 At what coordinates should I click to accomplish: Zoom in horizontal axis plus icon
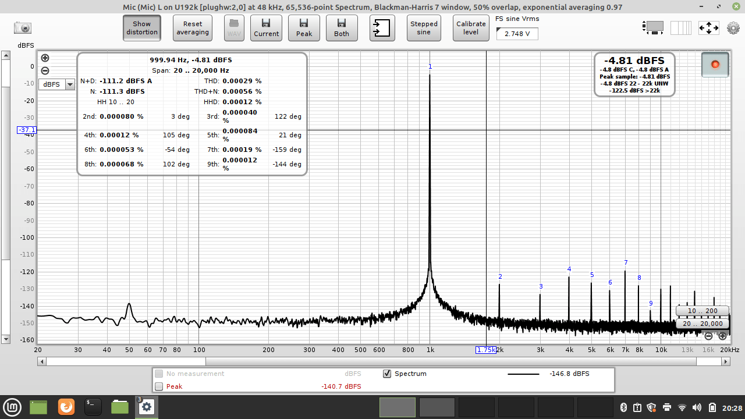click(x=722, y=336)
